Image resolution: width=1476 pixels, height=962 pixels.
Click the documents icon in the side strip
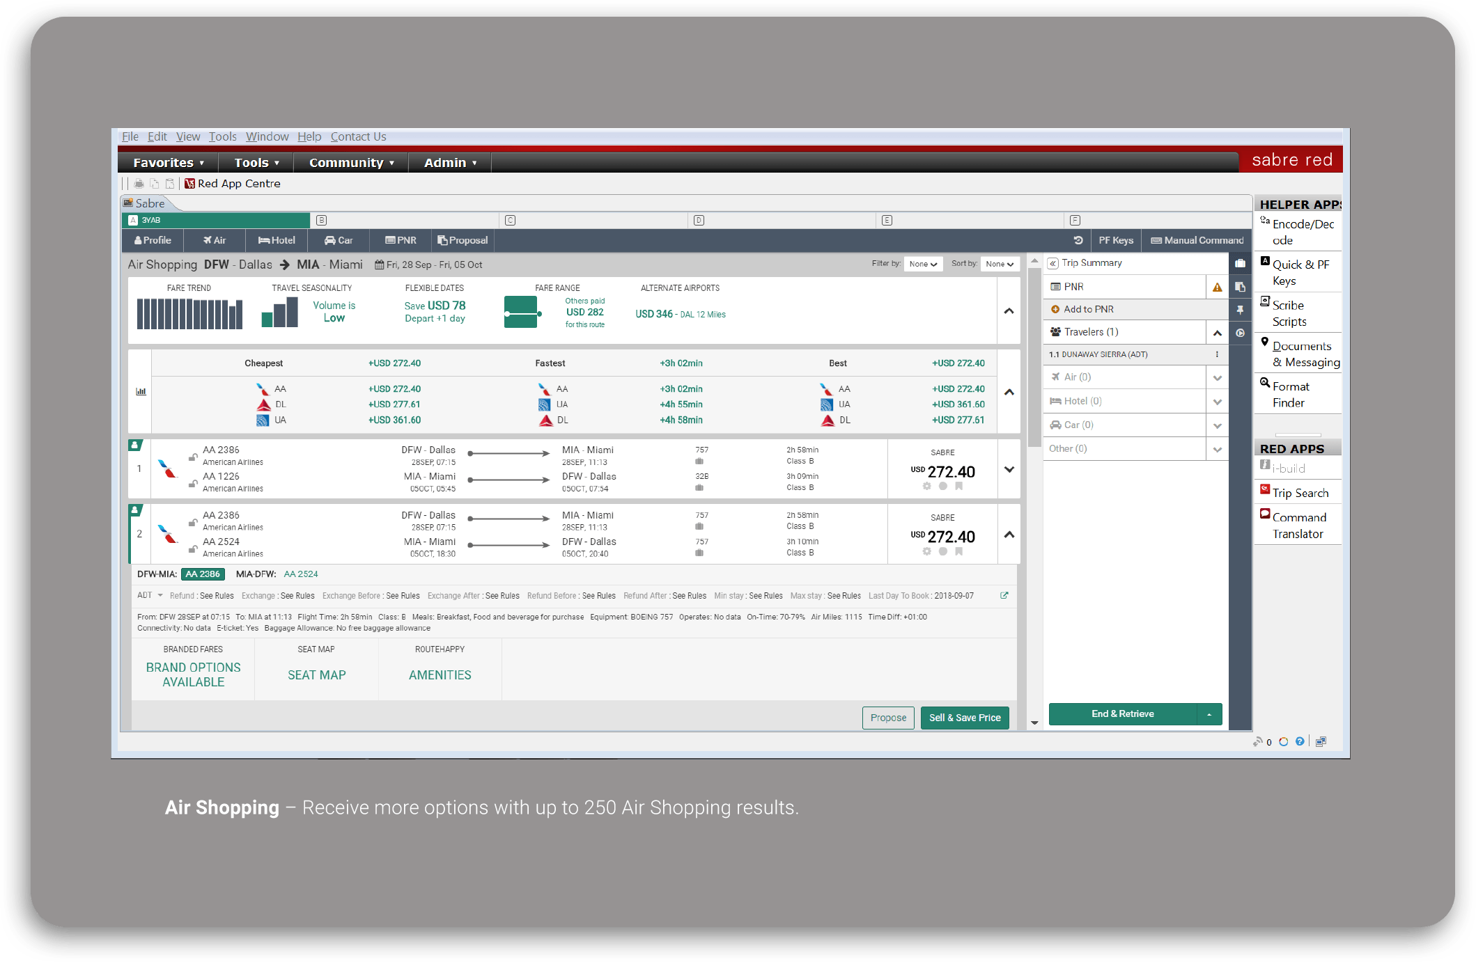(1240, 287)
